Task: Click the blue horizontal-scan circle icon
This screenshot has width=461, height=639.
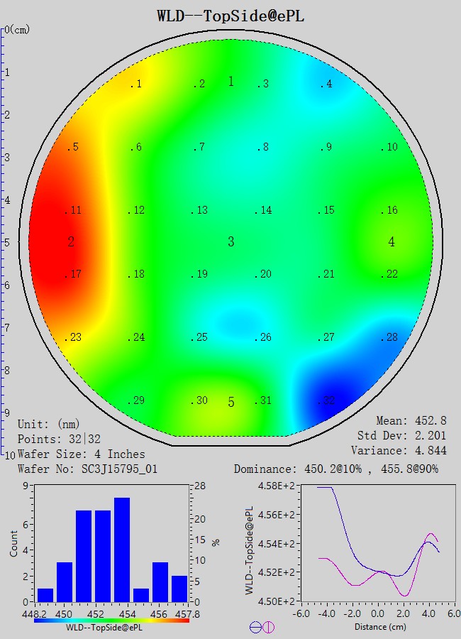Action: pyautogui.click(x=255, y=627)
